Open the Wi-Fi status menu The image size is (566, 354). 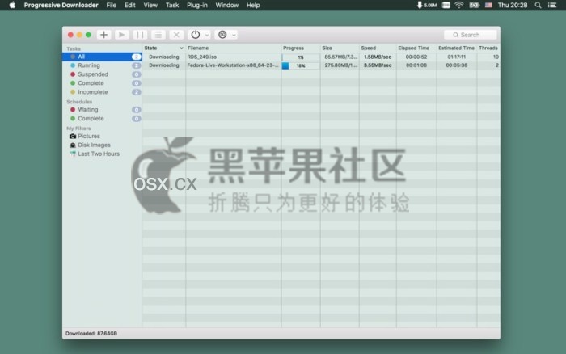(458, 5)
